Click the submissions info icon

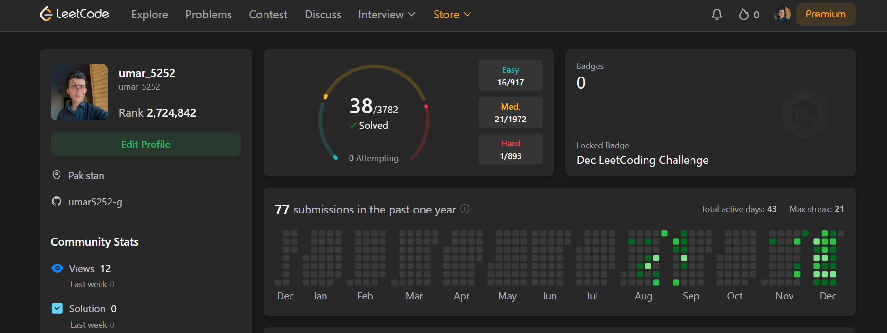[x=465, y=209]
